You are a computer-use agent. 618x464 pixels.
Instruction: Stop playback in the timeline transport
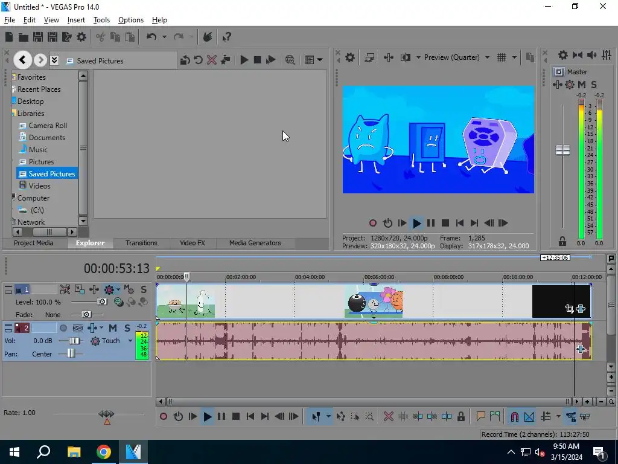tap(236, 416)
